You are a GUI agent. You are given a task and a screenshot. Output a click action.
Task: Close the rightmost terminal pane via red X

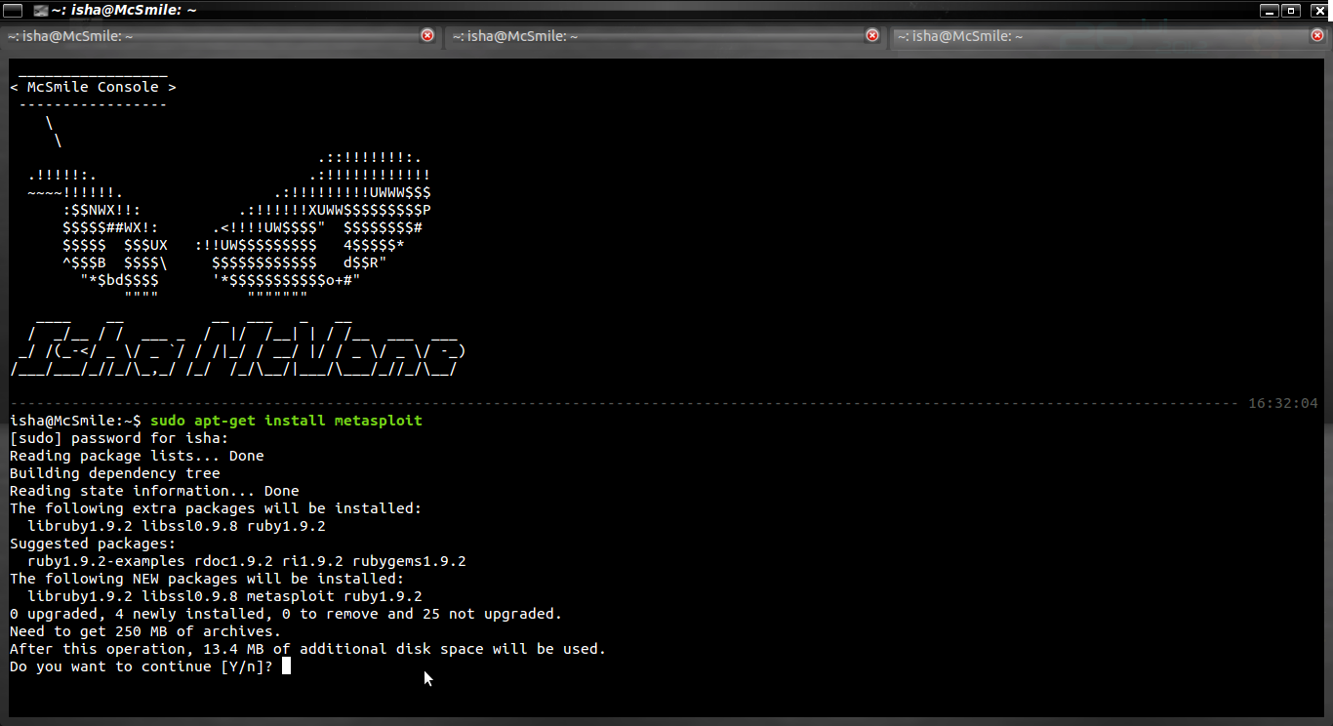1318,34
